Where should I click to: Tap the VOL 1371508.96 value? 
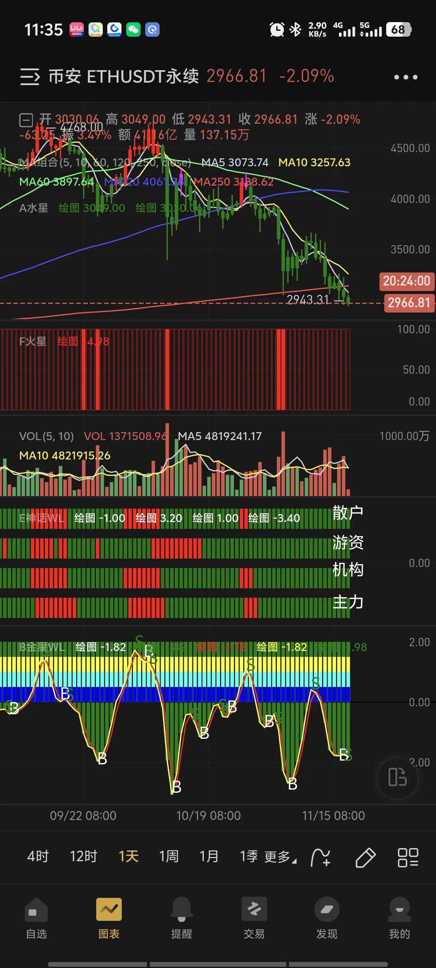[125, 436]
